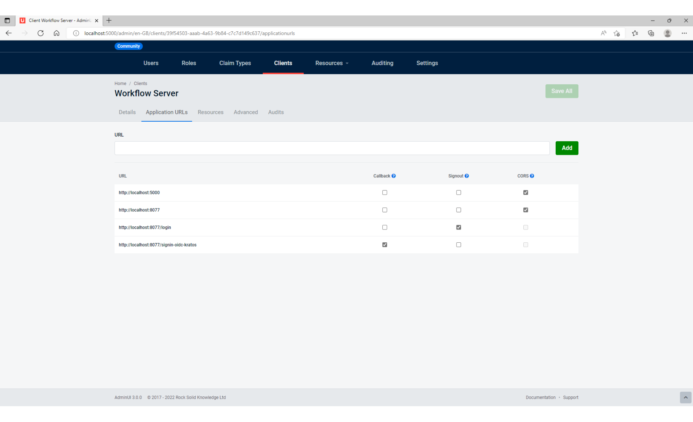Uncheck CORS for http://localhost:5000
693x422 pixels.
coord(525,192)
